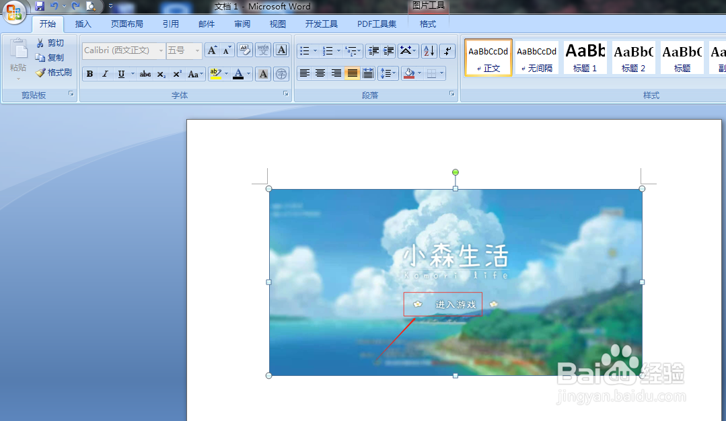Open the clipboard pane launcher
The height and width of the screenshot is (421, 726).
[71, 94]
